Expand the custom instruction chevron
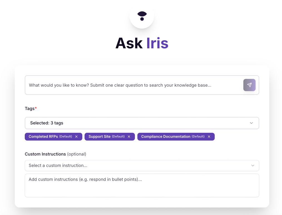Screen dimensions: 282x215 pos(253,166)
